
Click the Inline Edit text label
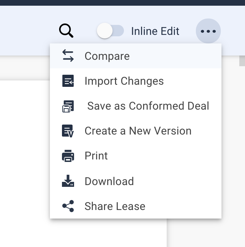pyautogui.click(x=155, y=31)
